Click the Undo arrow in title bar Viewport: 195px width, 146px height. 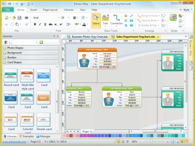click(10, 4)
